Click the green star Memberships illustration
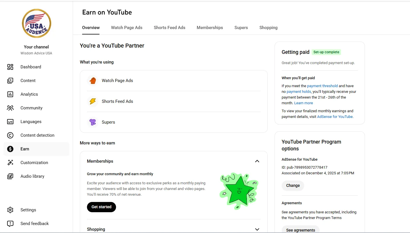The width and height of the screenshot is (410, 233). [x=239, y=191]
